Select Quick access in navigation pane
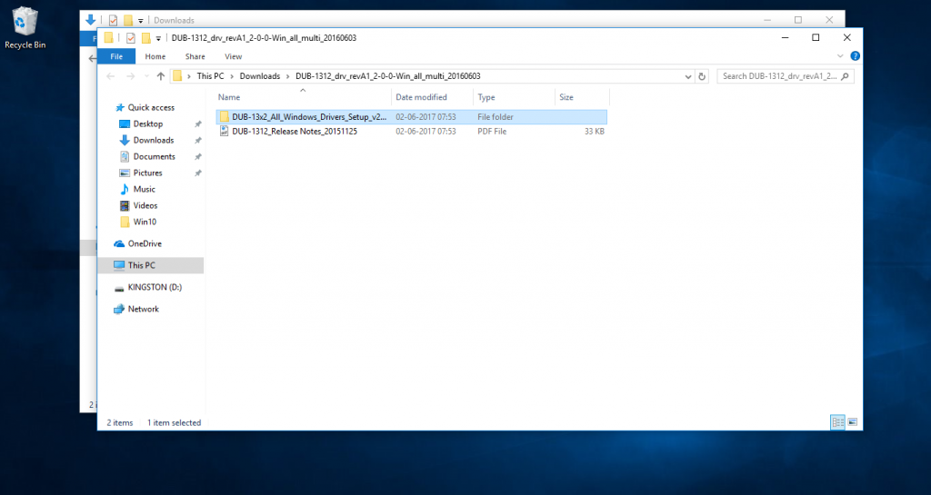Image resolution: width=931 pixels, height=495 pixels. (151, 107)
